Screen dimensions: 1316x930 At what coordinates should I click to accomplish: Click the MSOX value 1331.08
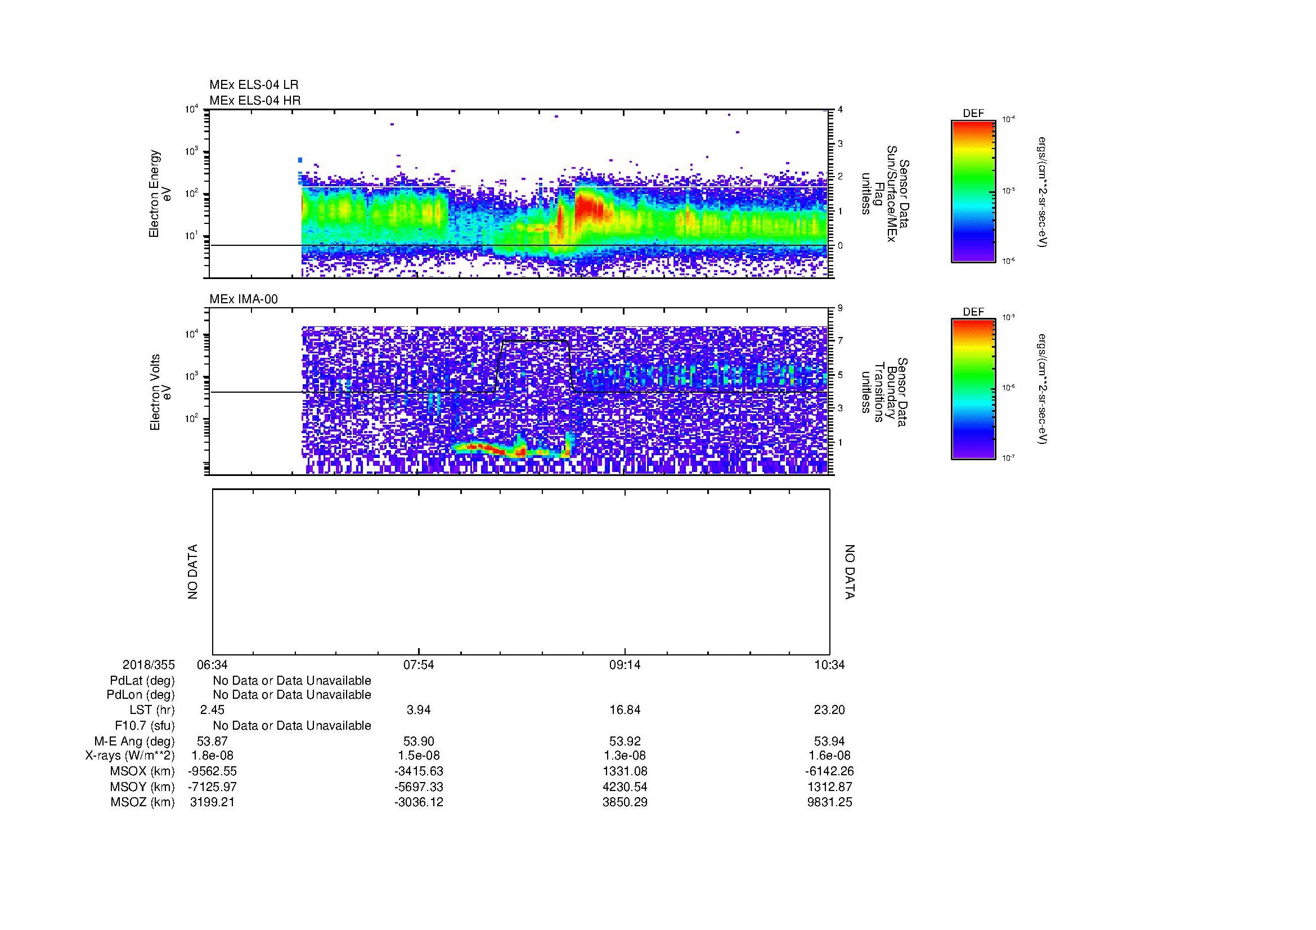coord(625,771)
